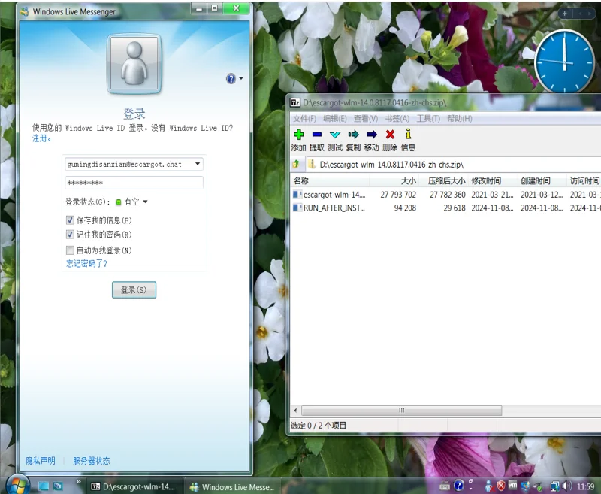Click the horizontal scrollbar left arrow

click(295, 411)
